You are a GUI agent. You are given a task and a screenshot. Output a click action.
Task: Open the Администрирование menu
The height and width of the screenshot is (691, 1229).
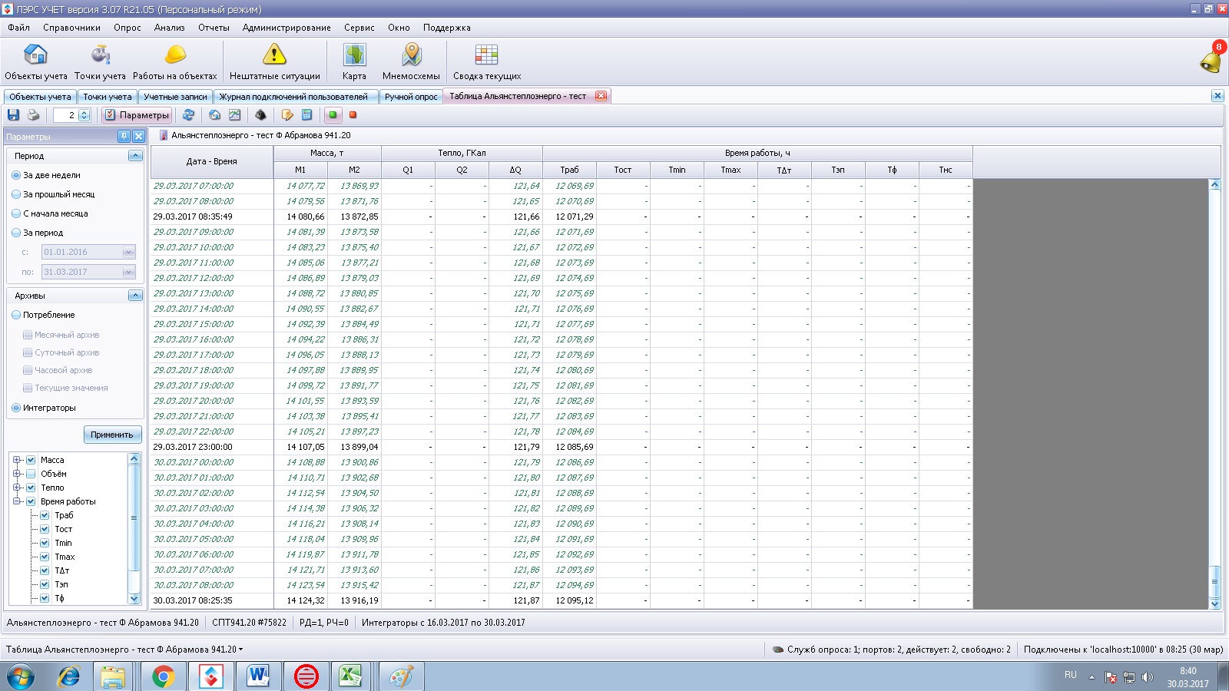pos(287,28)
